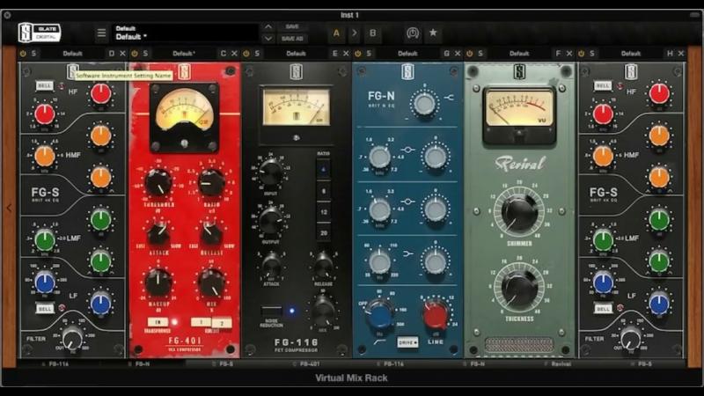Image resolution: width=704 pixels, height=396 pixels.
Task: Switch to setting B
Action: pos(372,33)
